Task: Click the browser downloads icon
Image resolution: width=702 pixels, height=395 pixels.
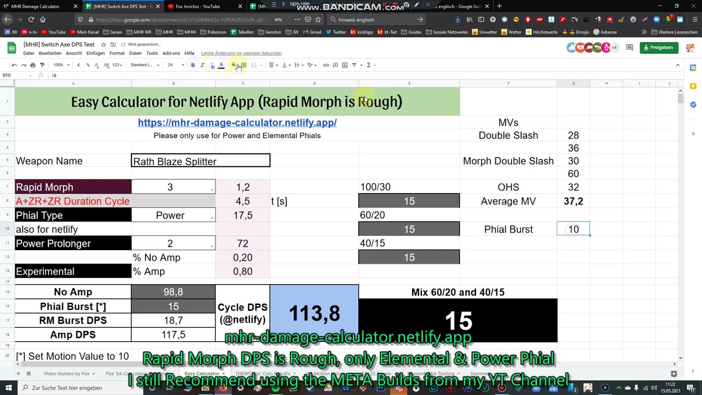Action: (x=457, y=20)
